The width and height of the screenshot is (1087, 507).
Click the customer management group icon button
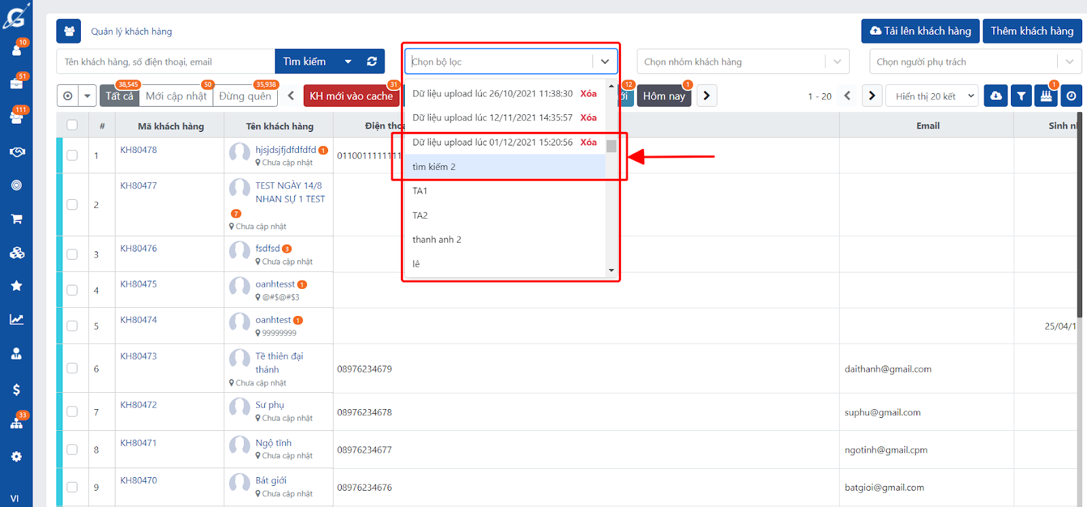pos(68,31)
